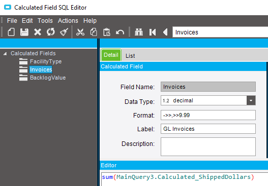Click the Paste clipboard icon
Image resolution: width=268 pixels, height=186 pixels.
107,32
